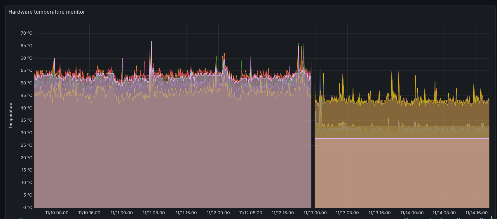Click the 25 °C y-axis tick label
Image resolution: width=497 pixels, height=219 pixels.
pyautogui.click(x=26, y=145)
